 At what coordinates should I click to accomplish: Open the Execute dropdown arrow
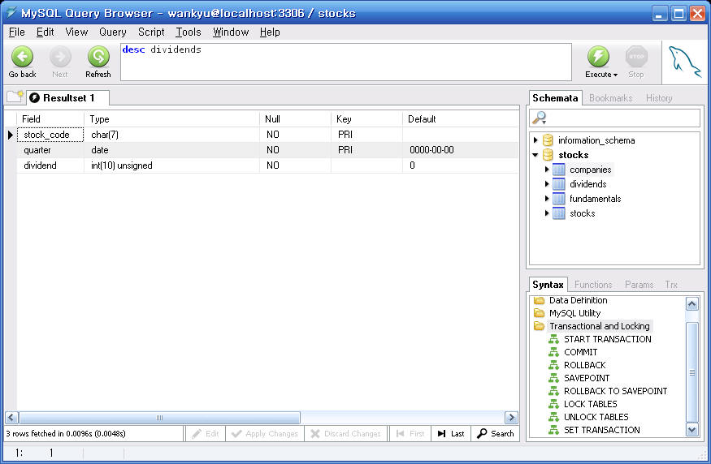(x=615, y=75)
